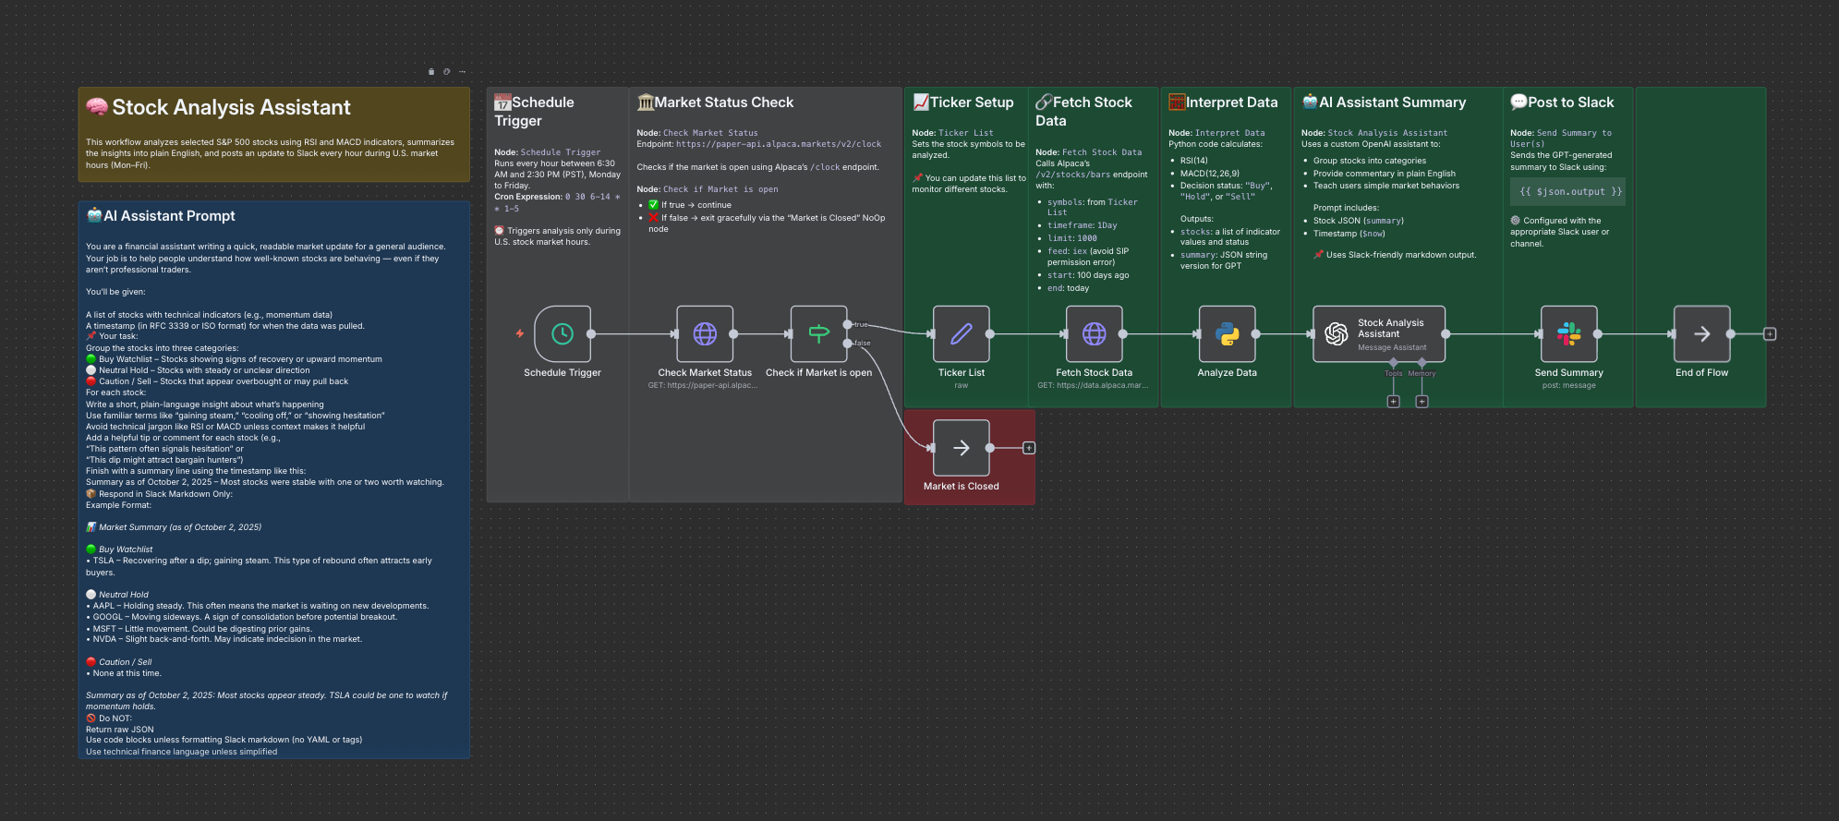Open sticky note three-dot options menu
This screenshot has width=1839, height=821.
pyautogui.click(x=463, y=72)
